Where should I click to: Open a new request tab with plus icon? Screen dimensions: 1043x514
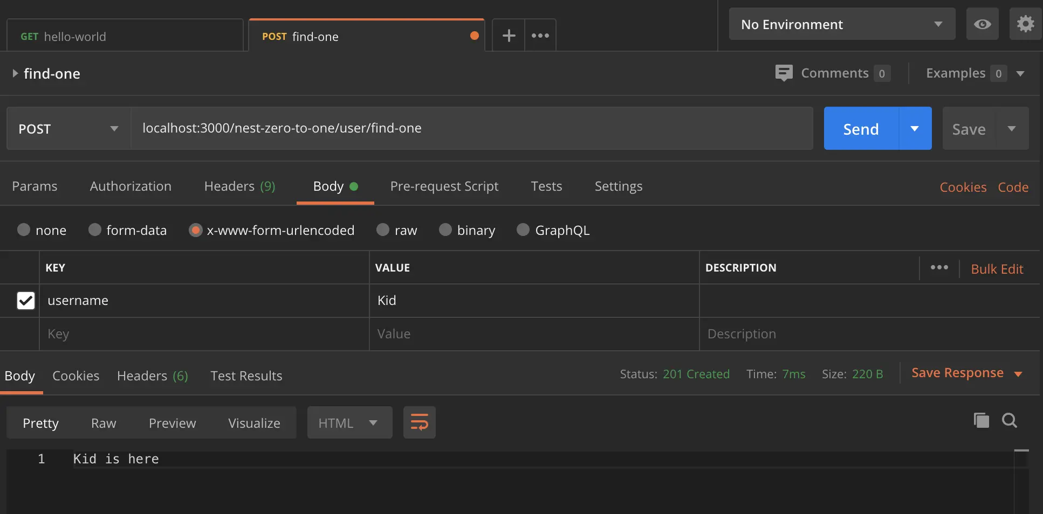point(509,36)
